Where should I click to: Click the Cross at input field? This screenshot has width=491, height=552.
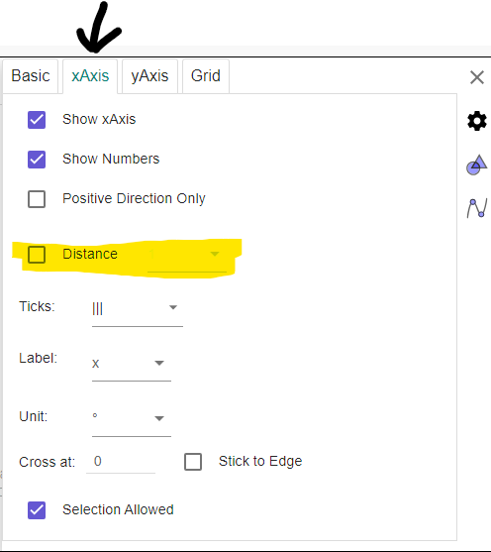[121, 462]
